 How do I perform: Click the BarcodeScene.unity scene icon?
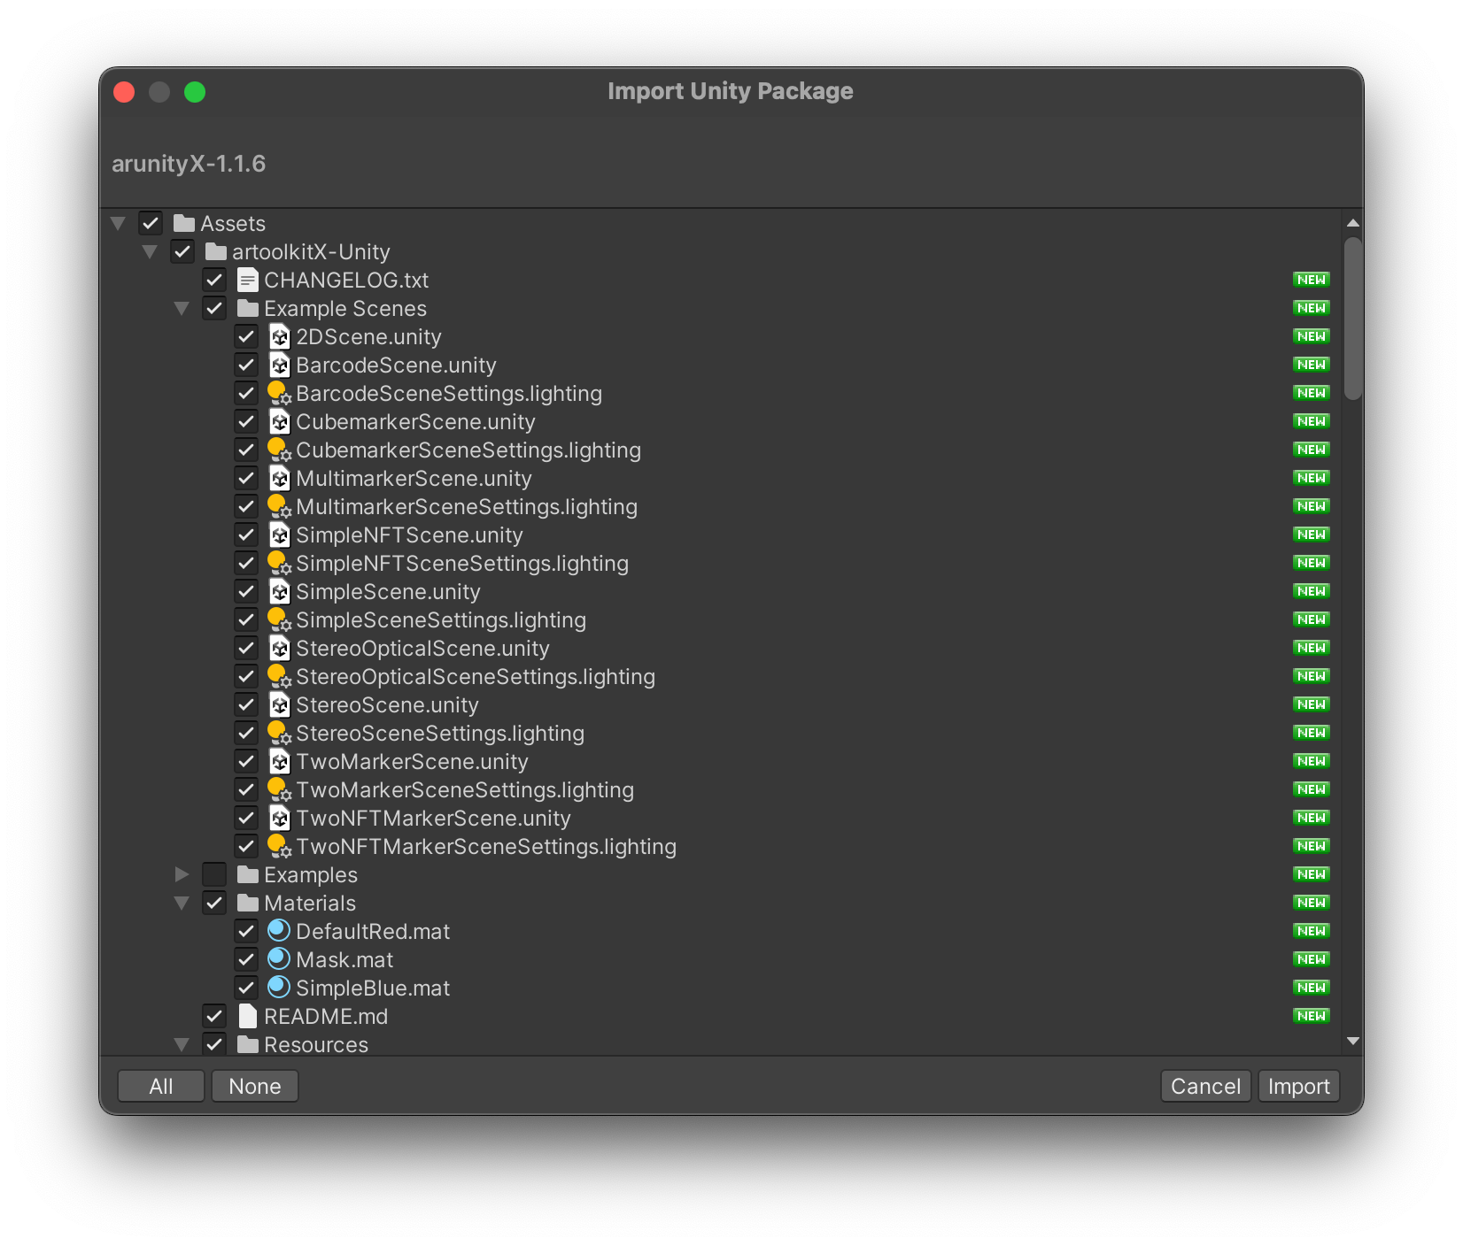280,365
